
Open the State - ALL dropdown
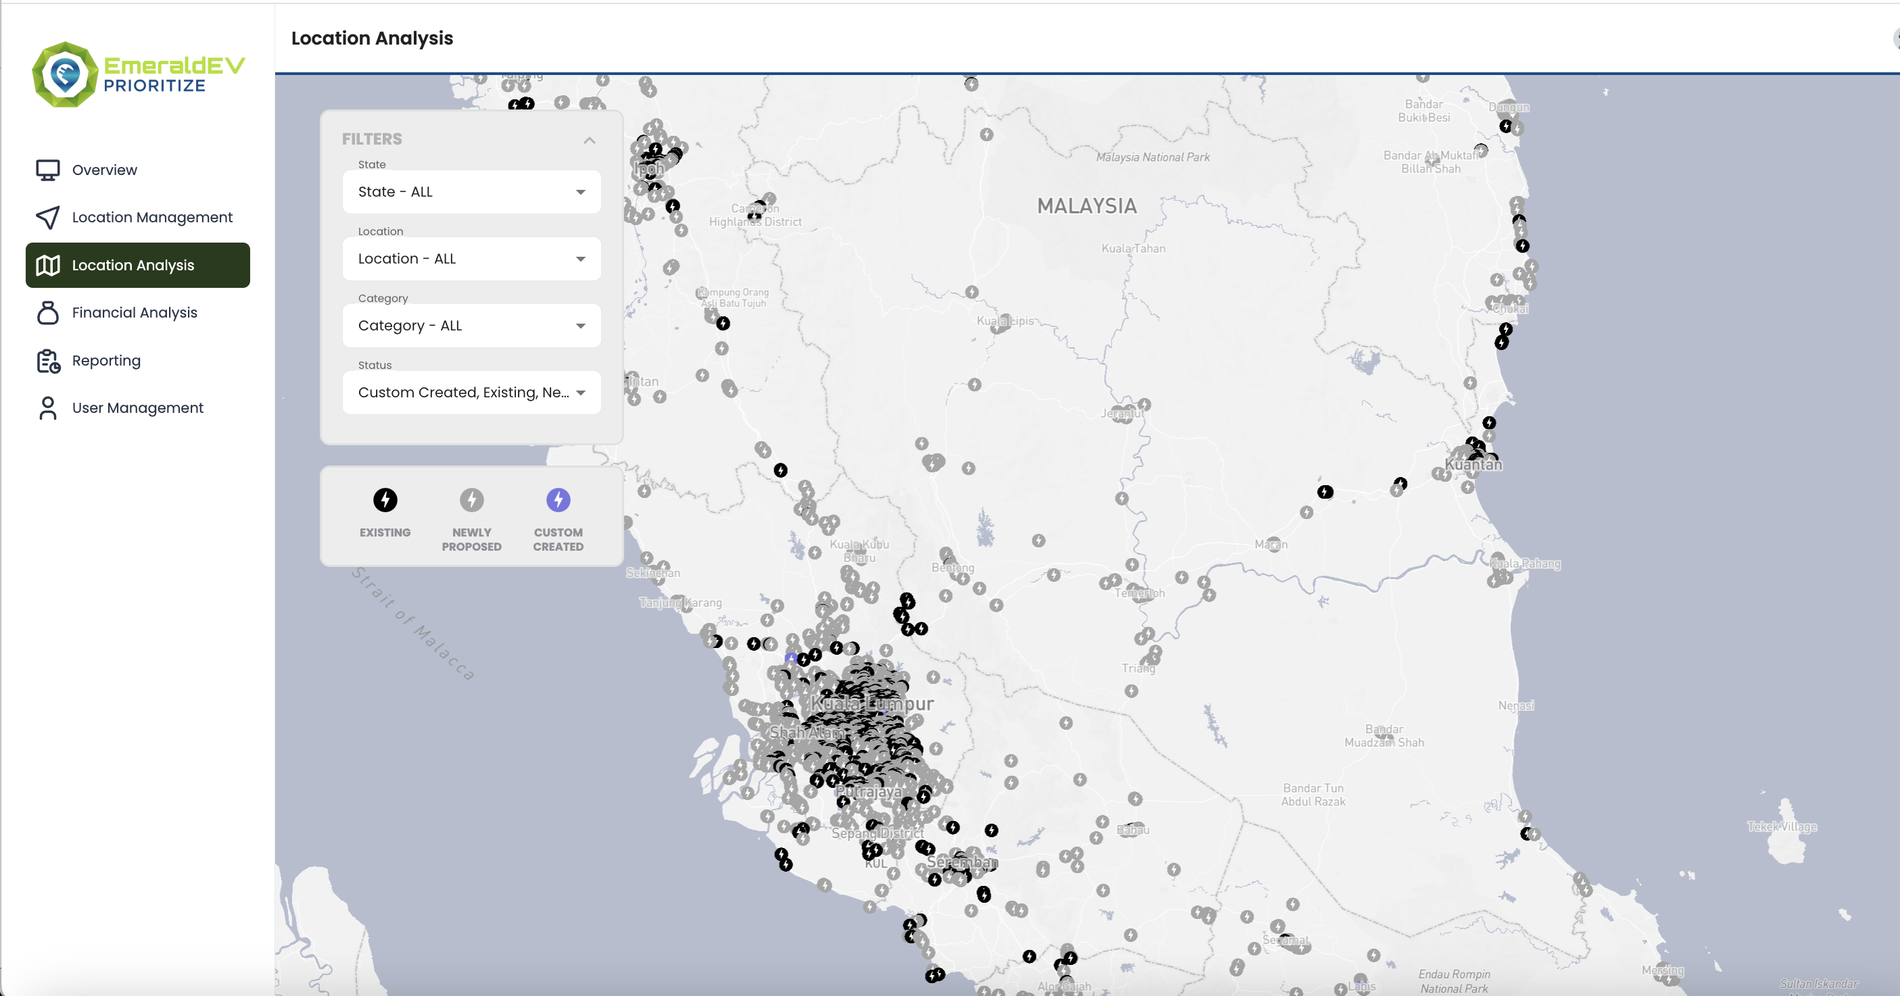pos(471,193)
